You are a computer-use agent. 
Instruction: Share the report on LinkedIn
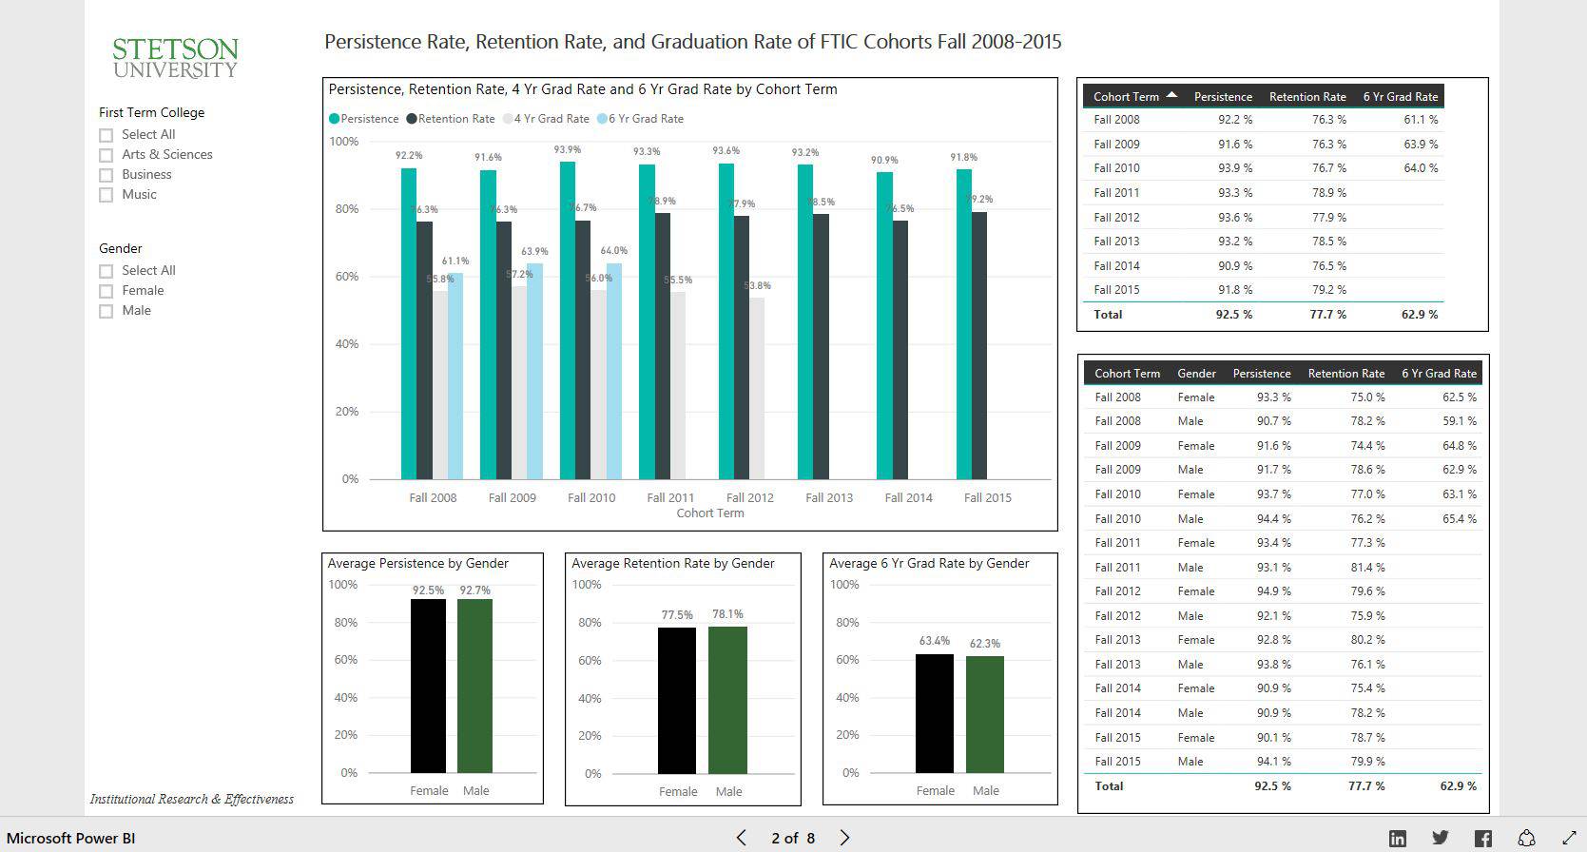1397,838
